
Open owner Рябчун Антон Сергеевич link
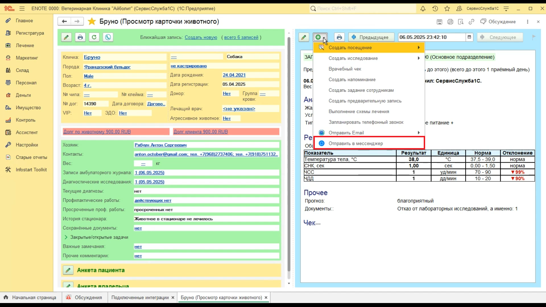click(x=160, y=145)
